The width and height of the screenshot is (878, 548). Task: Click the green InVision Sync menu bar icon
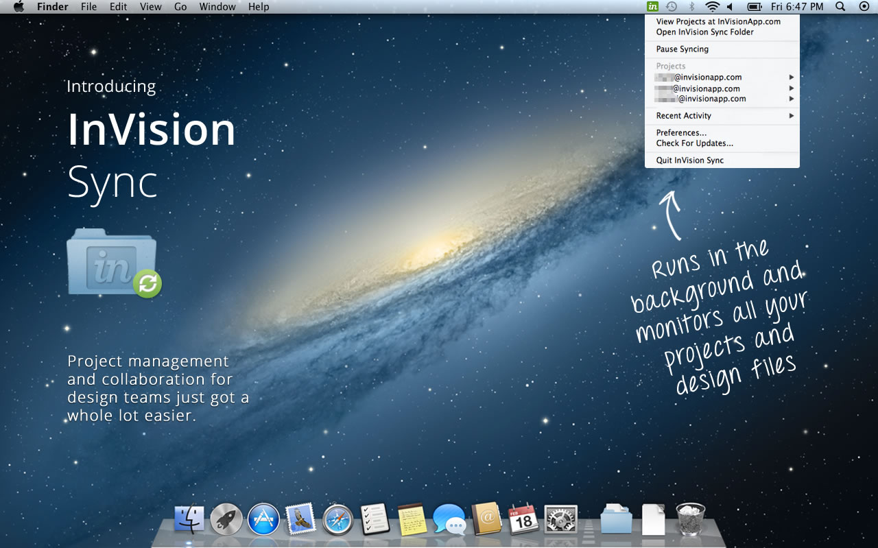tap(653, 7)
